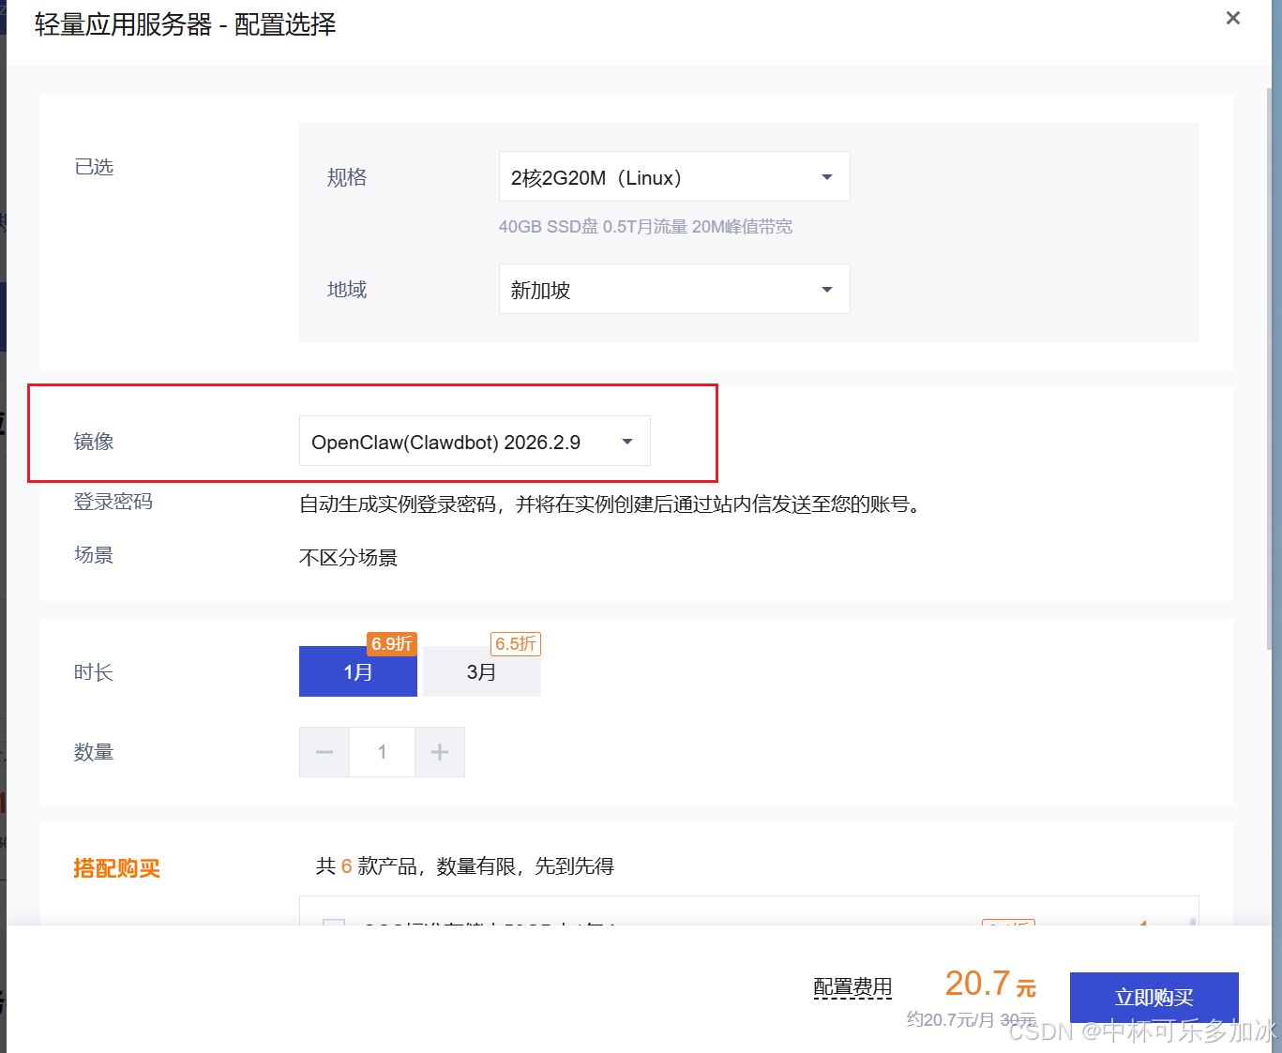1282x1053 pixels.
Task: Click the minus icon to decrease quantity
Action: point(324,751)
